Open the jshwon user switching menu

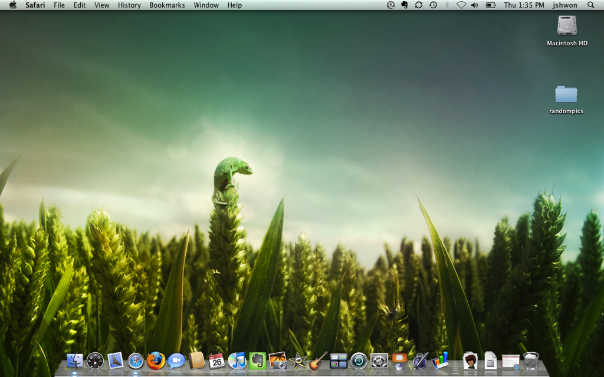point(565,5)
